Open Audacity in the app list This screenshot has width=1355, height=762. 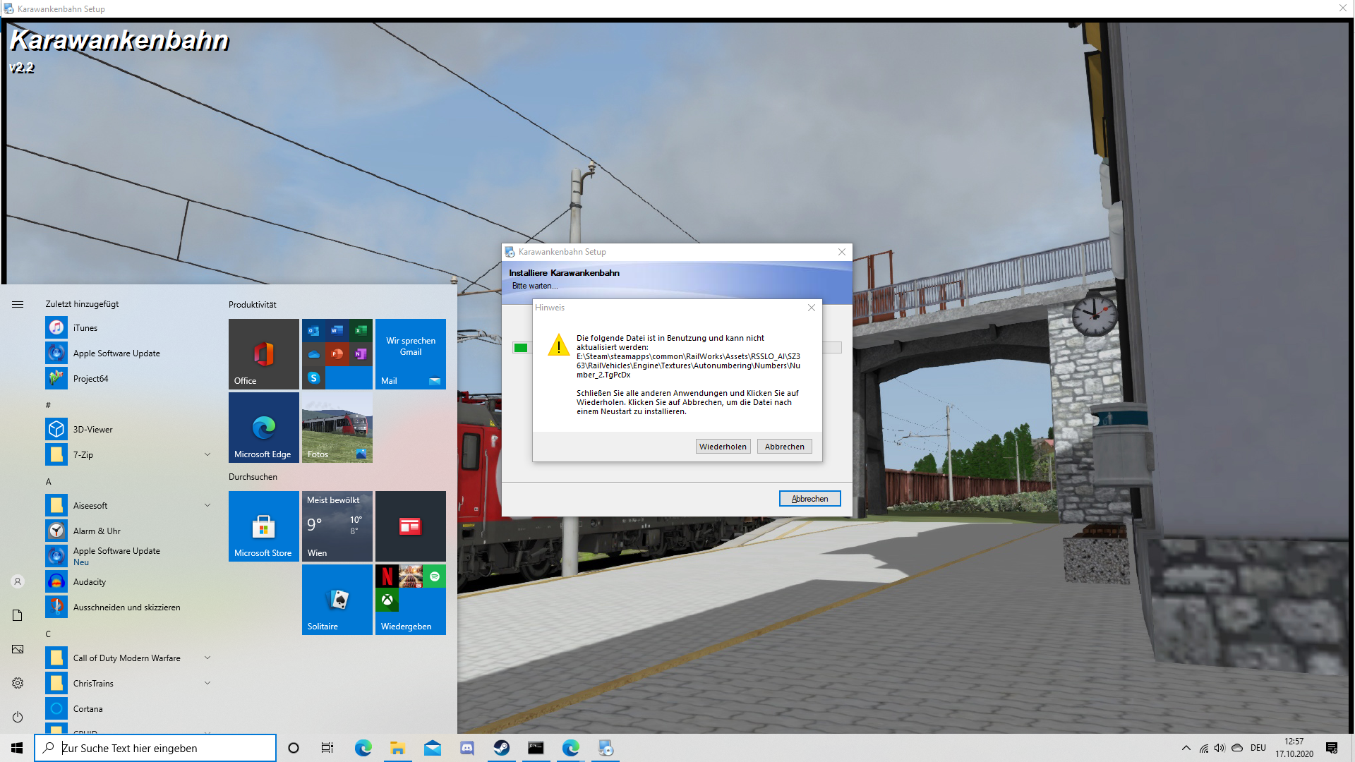click(90, 582)
